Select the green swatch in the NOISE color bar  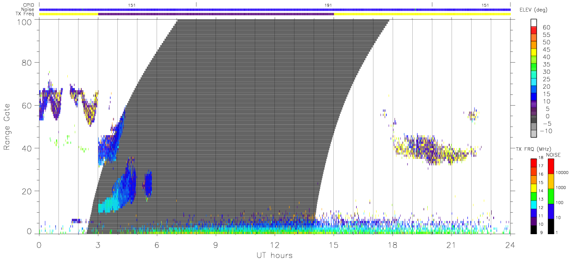click(551, 196)
